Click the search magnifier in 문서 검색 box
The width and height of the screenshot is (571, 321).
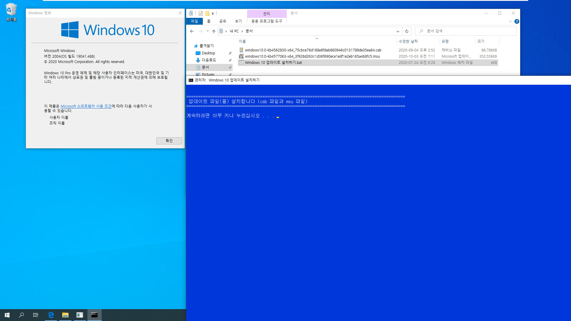(x=421, y=31)
